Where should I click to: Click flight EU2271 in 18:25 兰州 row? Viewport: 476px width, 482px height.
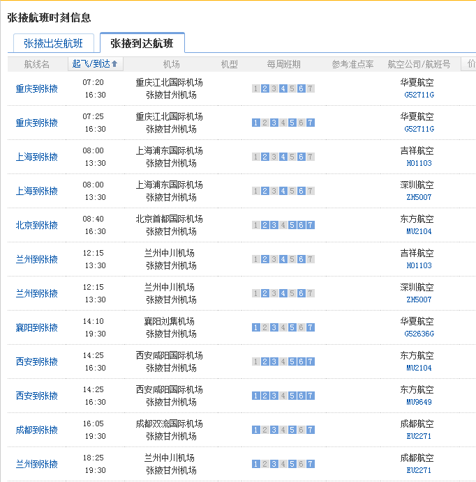pyautogui.click(x=419, y=470)
